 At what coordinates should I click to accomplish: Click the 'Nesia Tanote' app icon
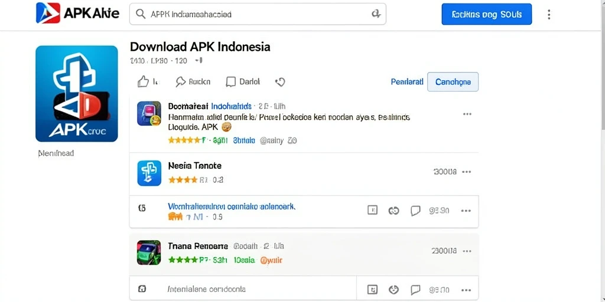tap(149, 173)
